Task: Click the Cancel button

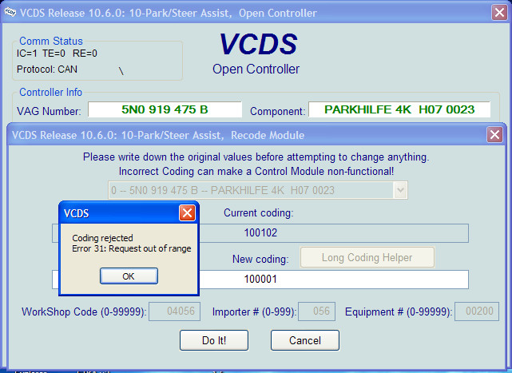Action: [x=305, y=340]
